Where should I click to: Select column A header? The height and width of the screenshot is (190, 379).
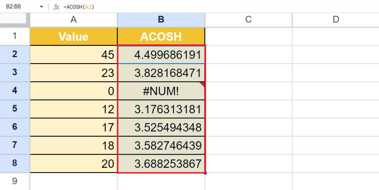(74, 20)
